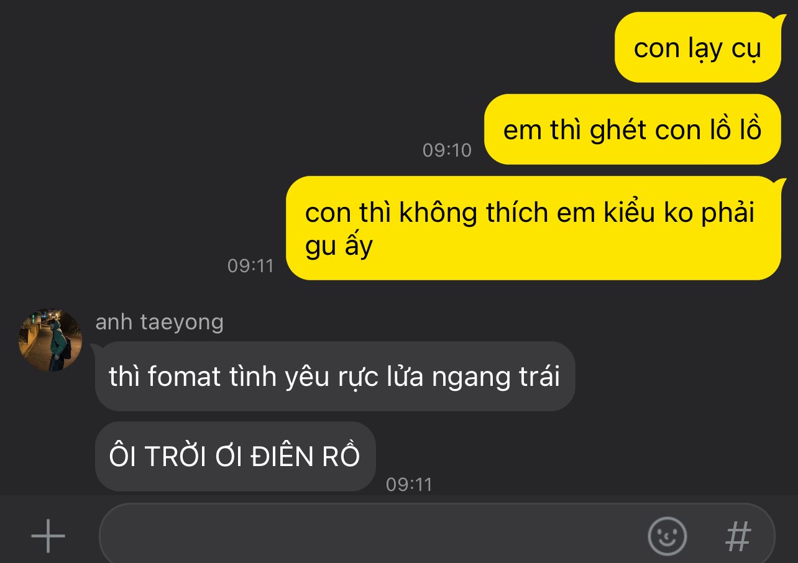The height and width of the screenshot is (563, 798).
Task: Tap the 09:10 timestamp
Action: [x=447, y=150]
